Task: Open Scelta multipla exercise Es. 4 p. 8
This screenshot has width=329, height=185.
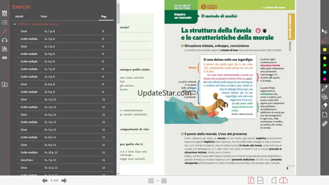Action: point(66,54)
